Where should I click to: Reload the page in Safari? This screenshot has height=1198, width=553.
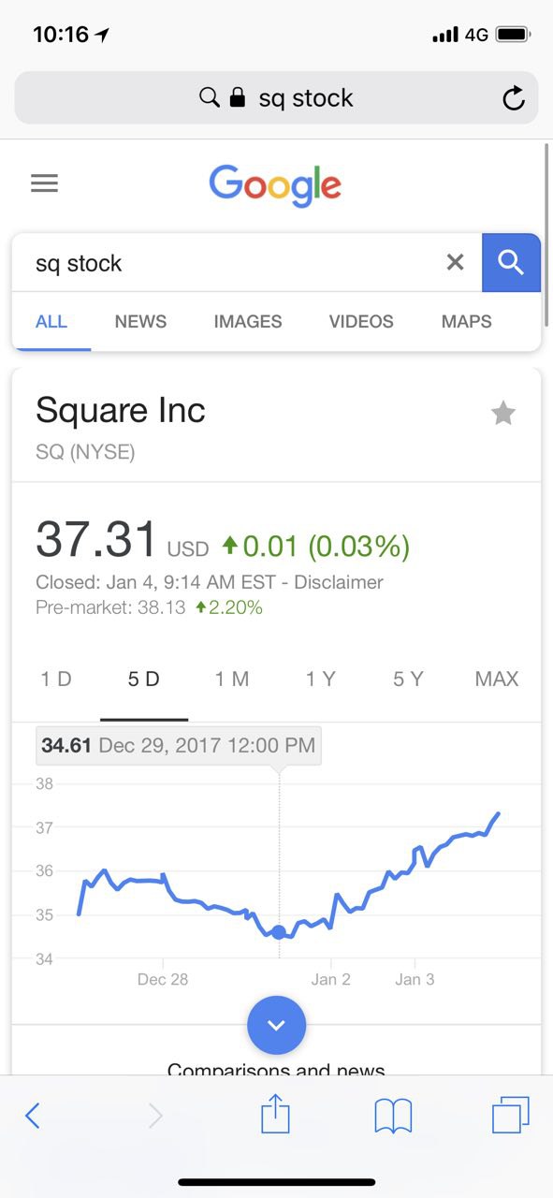coord(514,98)
